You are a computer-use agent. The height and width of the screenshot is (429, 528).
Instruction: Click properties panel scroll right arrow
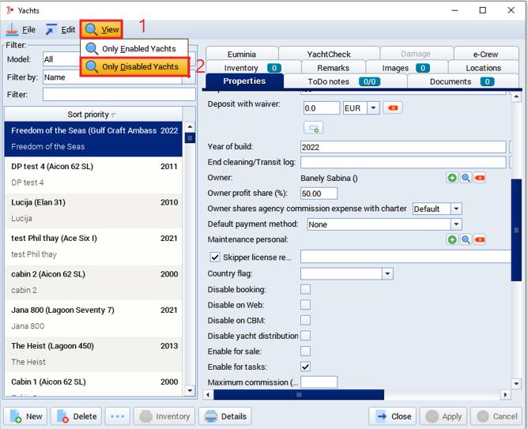click(x=505, y=395)
